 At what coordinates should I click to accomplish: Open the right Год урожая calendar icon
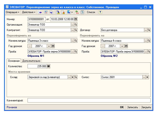(x=126, y=46)
